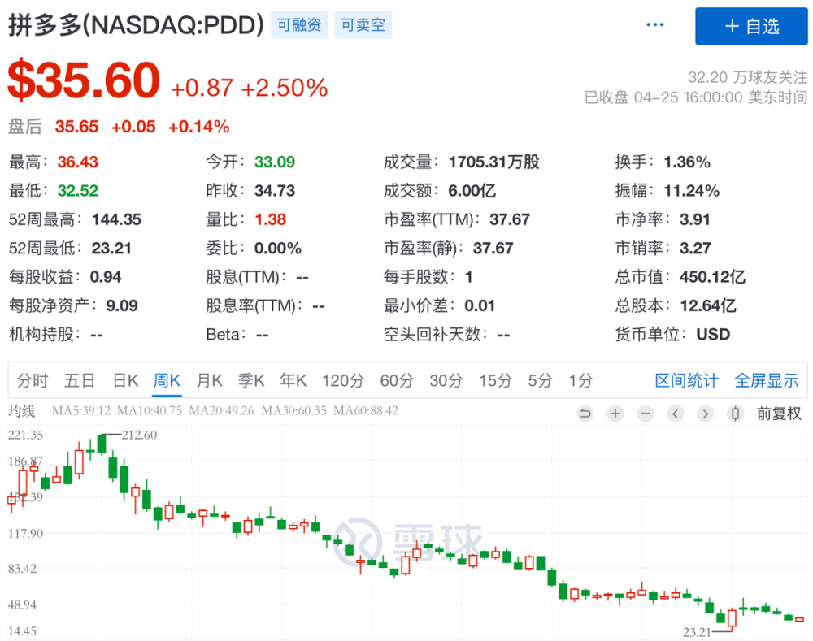Click 全屏显示 to show fullscreen chart
The height and width of the screenshot is (641, 813).
[x=767, y=380]
